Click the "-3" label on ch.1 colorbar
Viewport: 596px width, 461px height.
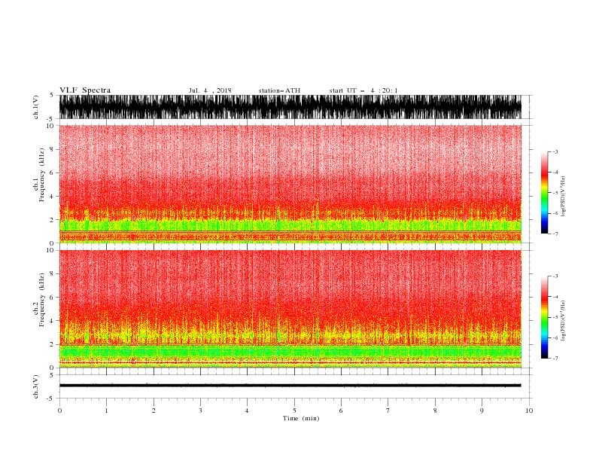point(555,151)
